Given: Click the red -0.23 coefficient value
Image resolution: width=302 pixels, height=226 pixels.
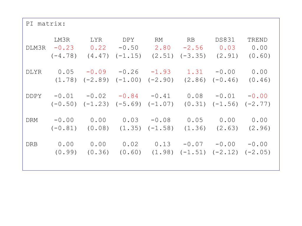Looking at the screenshot, I should [x=64, y=48].
